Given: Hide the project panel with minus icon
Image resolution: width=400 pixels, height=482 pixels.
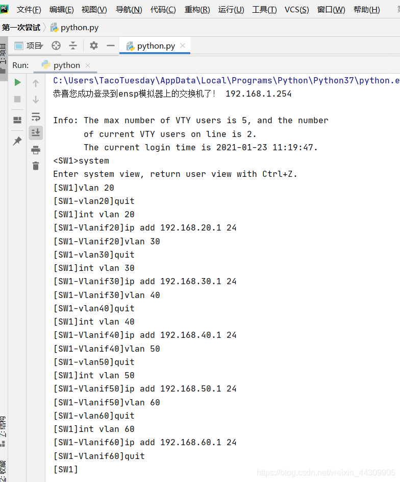Looking at the screenshot, I should [x=110, y=45].
